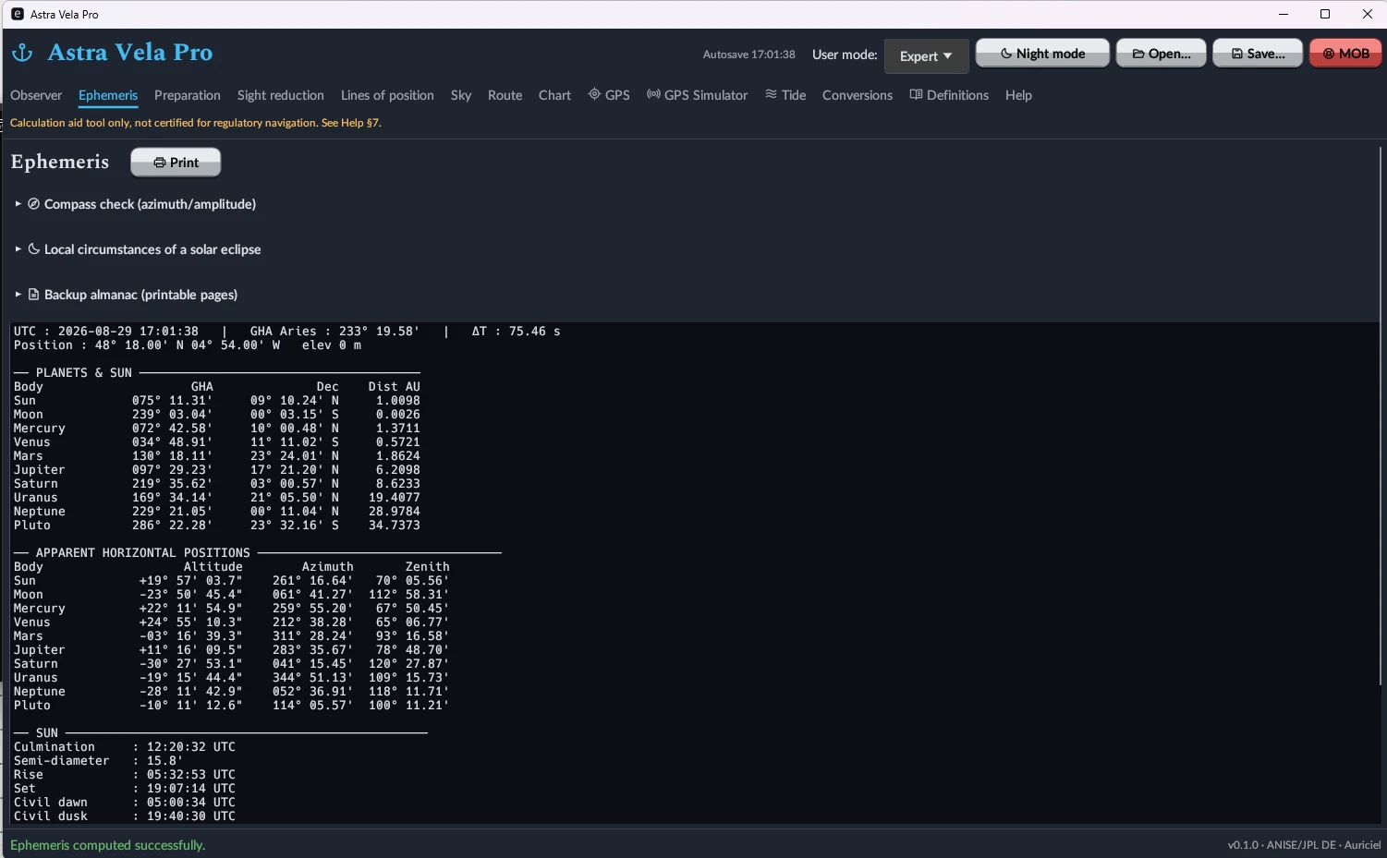Viewport: 1387px width, 858px height.
Task: Select the Ephemeris tab
Action: pos(108,95)
